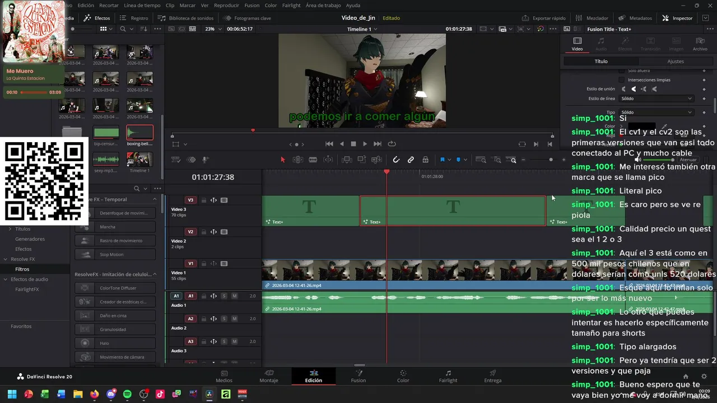Open the Estilo de línea dropdown
Image resolution: width=717 pixels, height=403 pixels.
point(657,99)
